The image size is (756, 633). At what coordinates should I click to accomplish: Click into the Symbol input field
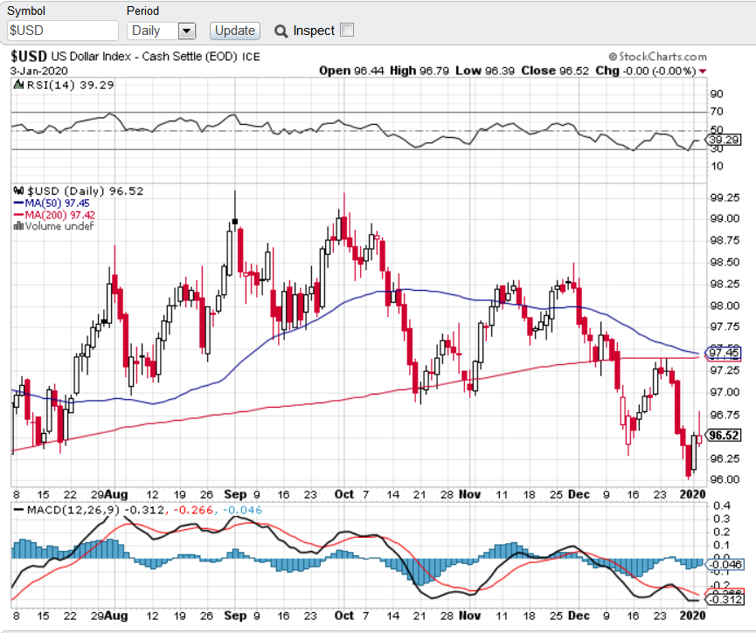pyautogui.click(x=62, y=31)
